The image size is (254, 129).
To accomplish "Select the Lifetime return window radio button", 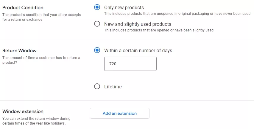I will click(x=97, y=87).
